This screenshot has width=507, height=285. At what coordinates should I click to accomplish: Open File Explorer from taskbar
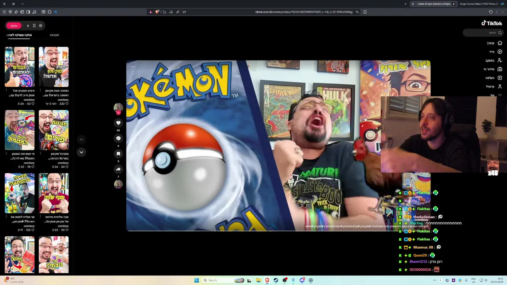[x=258, y=280]
